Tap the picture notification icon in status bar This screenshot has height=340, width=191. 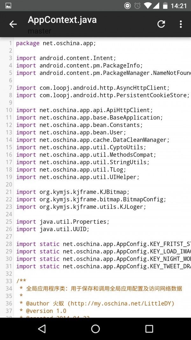[x=9, y=5]
